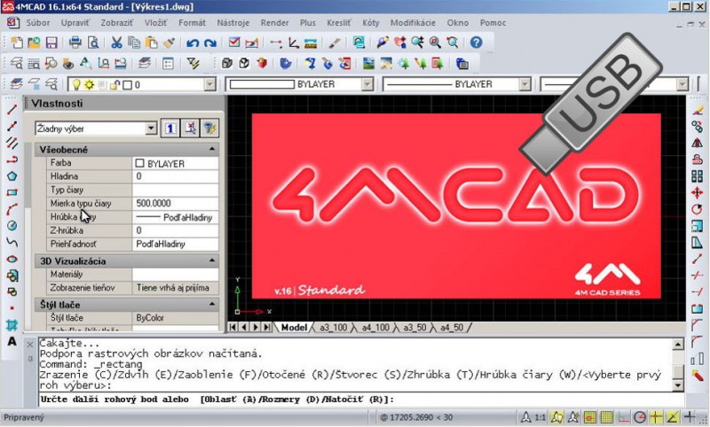
Task: Select the Circle tool in the left toolbar
Action: (x=12, y=226)
